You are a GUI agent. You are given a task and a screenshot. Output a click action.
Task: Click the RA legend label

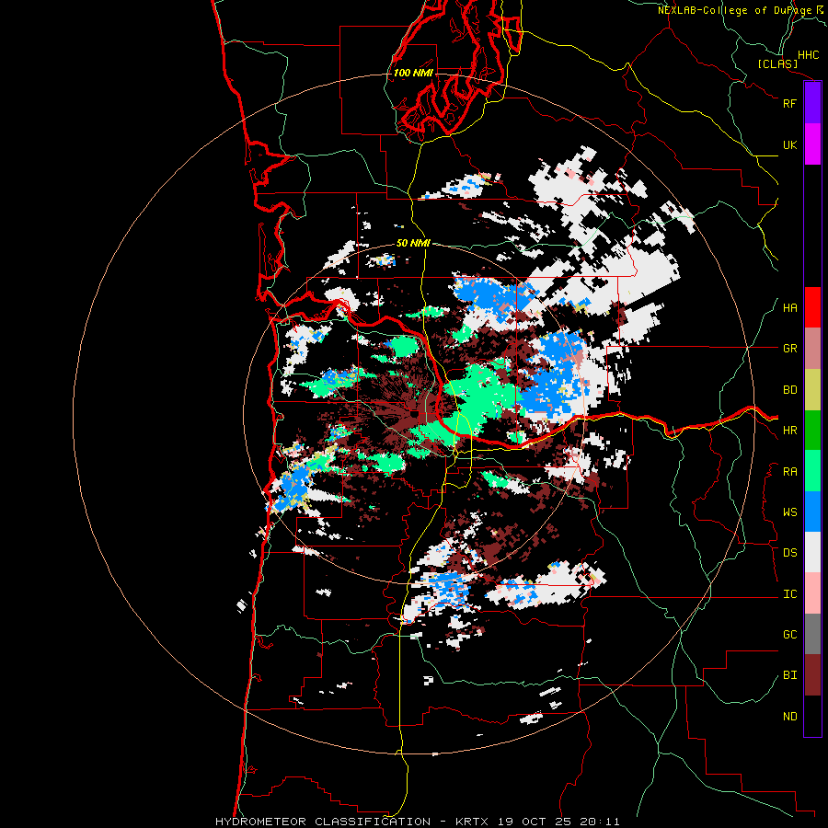coord(789,472)
